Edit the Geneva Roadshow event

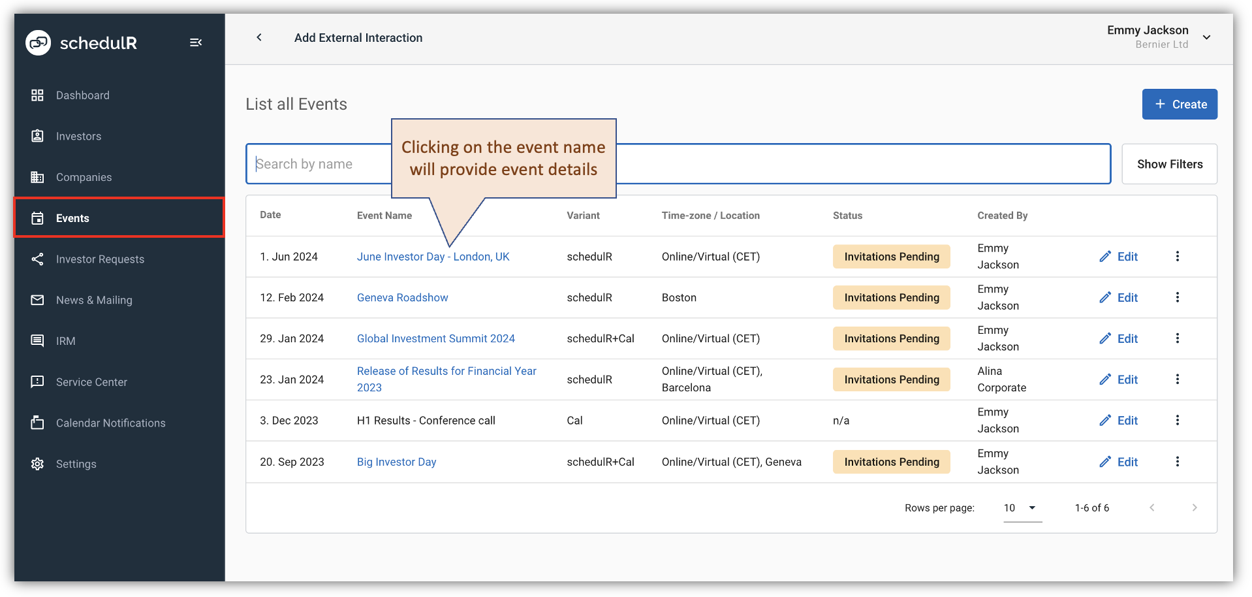(x=1118, y=297)
